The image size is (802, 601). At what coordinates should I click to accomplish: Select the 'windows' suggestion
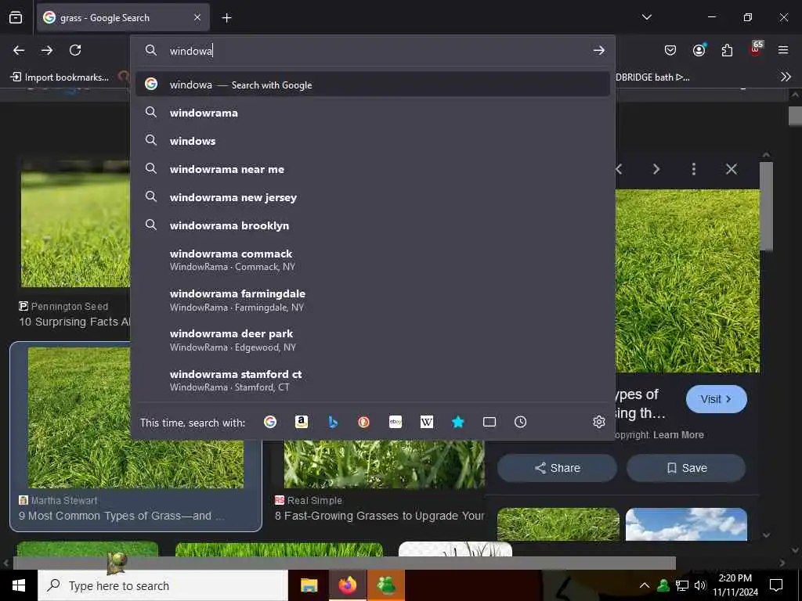pyautogui.click(x=373, y=141)
